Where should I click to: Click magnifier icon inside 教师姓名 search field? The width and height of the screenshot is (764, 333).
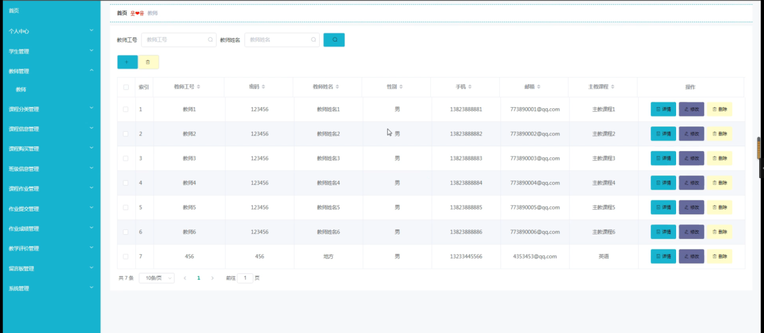(x=314, y=40)
